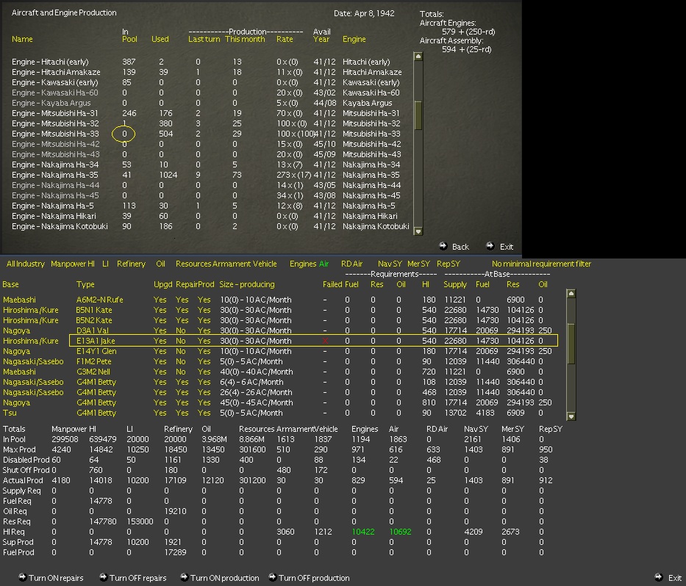Screen dimensions: 686x586
Task: Toggle Repair for Hiroshima/Kure E13A1 Jake
Action: (181, 341)
